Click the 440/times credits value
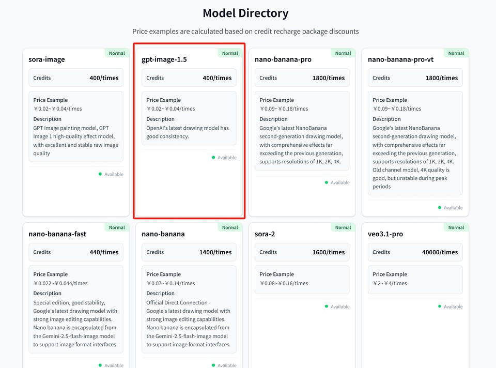This screenshot has width=496, height=368. click(x=104, y=252)
